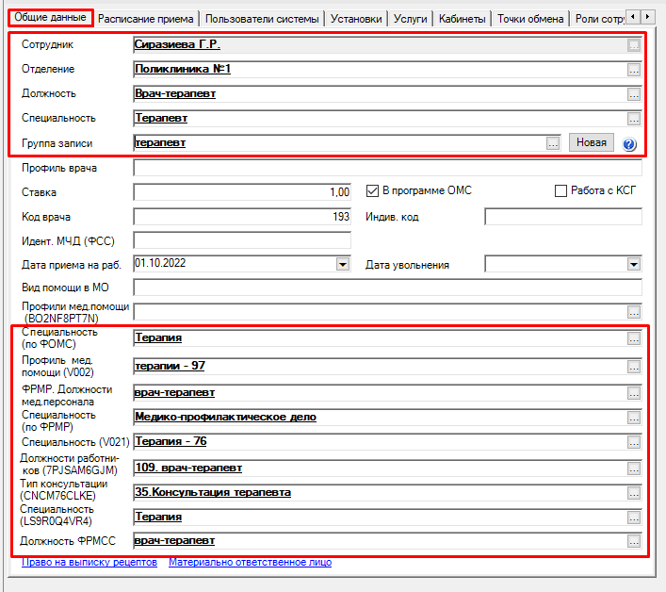This screenshot has width=666, height=592.
Task: Click терапии - 97 profile value
Action: tap(170, 366)
